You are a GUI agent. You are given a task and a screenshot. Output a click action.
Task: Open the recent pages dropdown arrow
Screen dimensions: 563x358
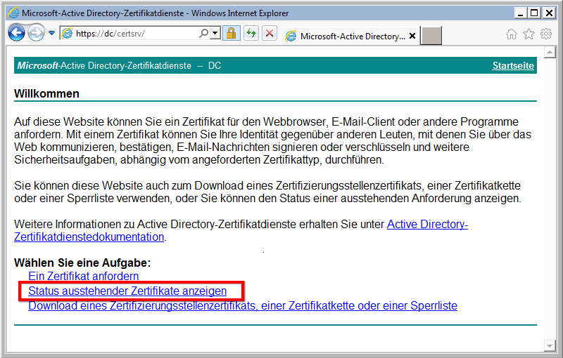pyautogui.click(x=51, y=33)
